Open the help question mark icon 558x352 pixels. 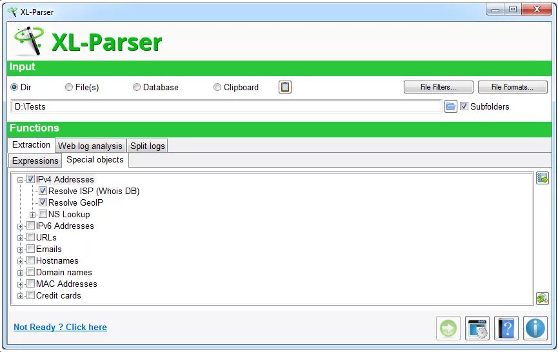[x=506, y=328]
